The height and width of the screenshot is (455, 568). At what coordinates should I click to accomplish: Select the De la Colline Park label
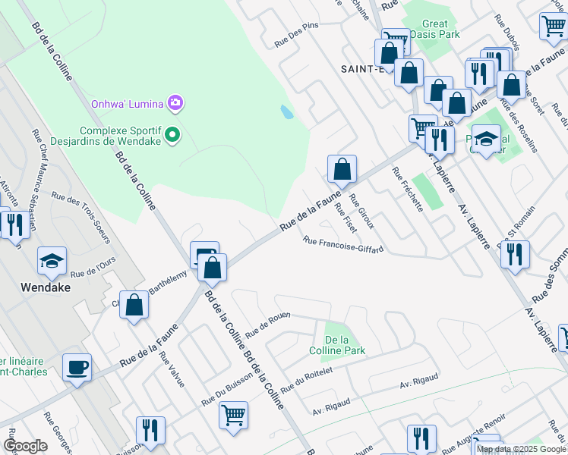337,345
